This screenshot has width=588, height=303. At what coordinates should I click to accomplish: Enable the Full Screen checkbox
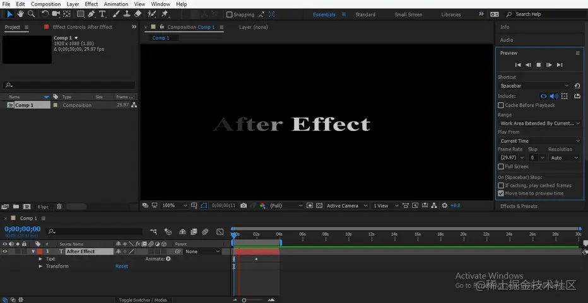501,166
